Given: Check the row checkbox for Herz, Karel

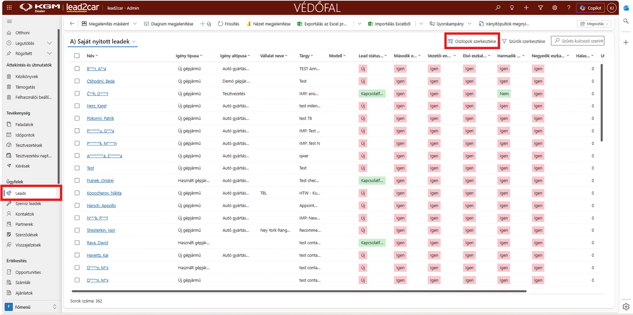Looking at the screenshot, I should tap(77, 106).
